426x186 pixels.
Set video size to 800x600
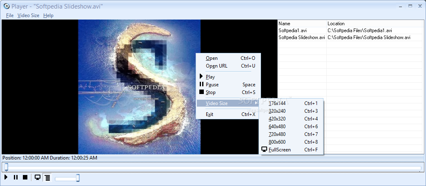tap(291, 142)
